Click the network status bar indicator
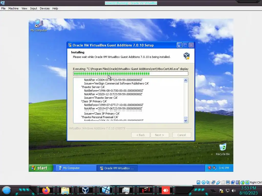The width and height of the screenshot is (262, 196). pos(213,182)
